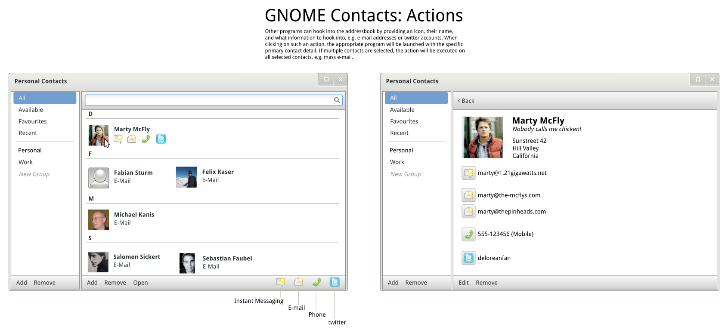Select All in left window sidebar
The height and width of the screenshot is (333, 728).
point(45,98)
